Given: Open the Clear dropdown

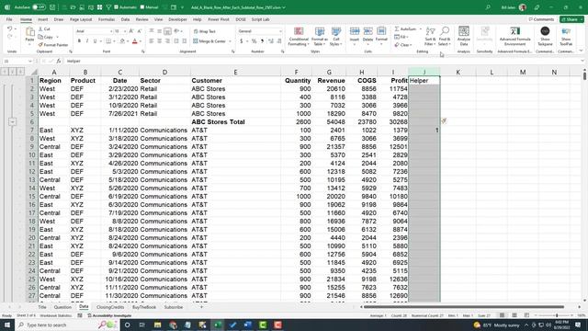Looking at the screenshot, I should click(x=402, y=45).
